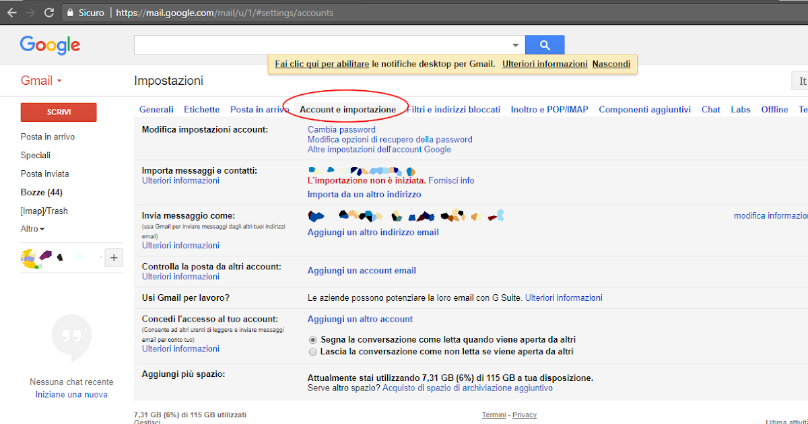Open Altre impostazioni dell'account Google

click(x=379, y=149)
